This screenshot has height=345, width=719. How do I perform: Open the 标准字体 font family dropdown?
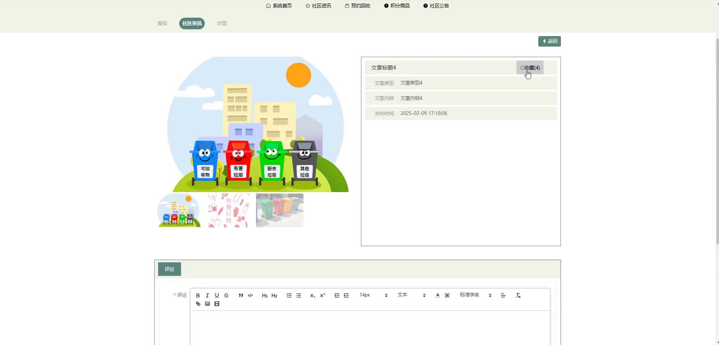(475, 295)
